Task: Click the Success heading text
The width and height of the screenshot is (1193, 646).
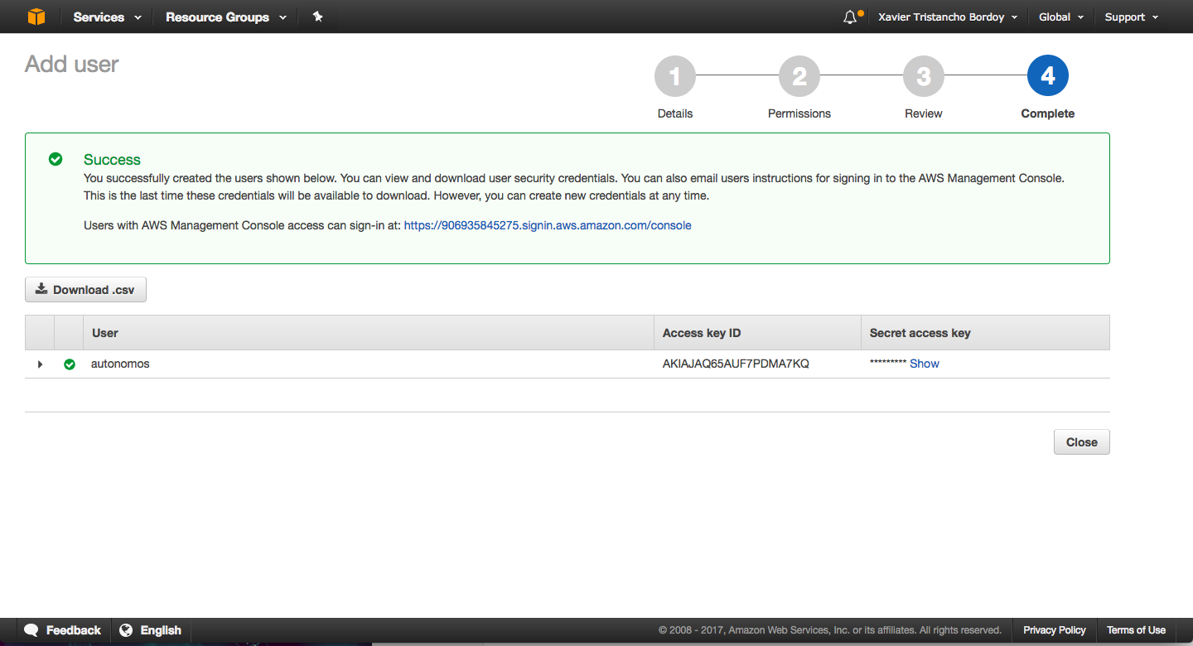Action: coord(112,160)
